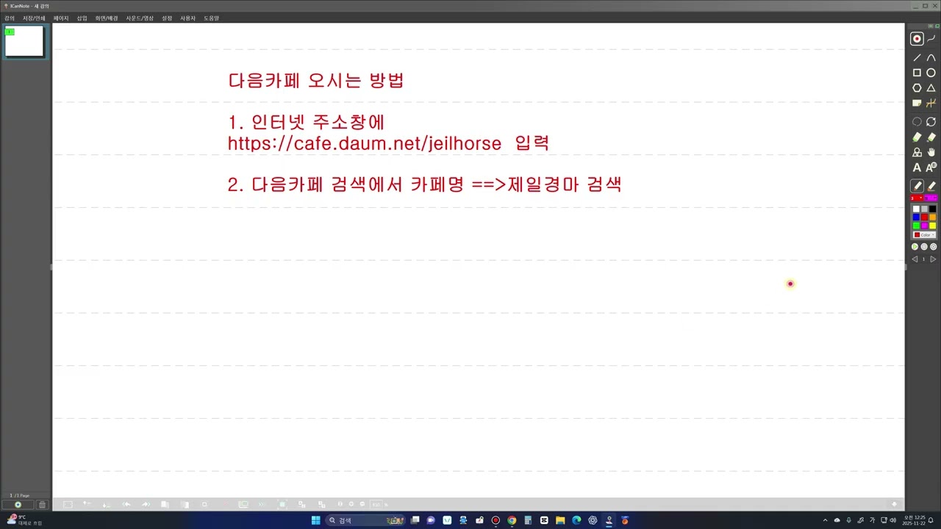Viewport: 941px width, 529px height.
Task: Click the green play circle button
Action: click(x=915, y=247)
